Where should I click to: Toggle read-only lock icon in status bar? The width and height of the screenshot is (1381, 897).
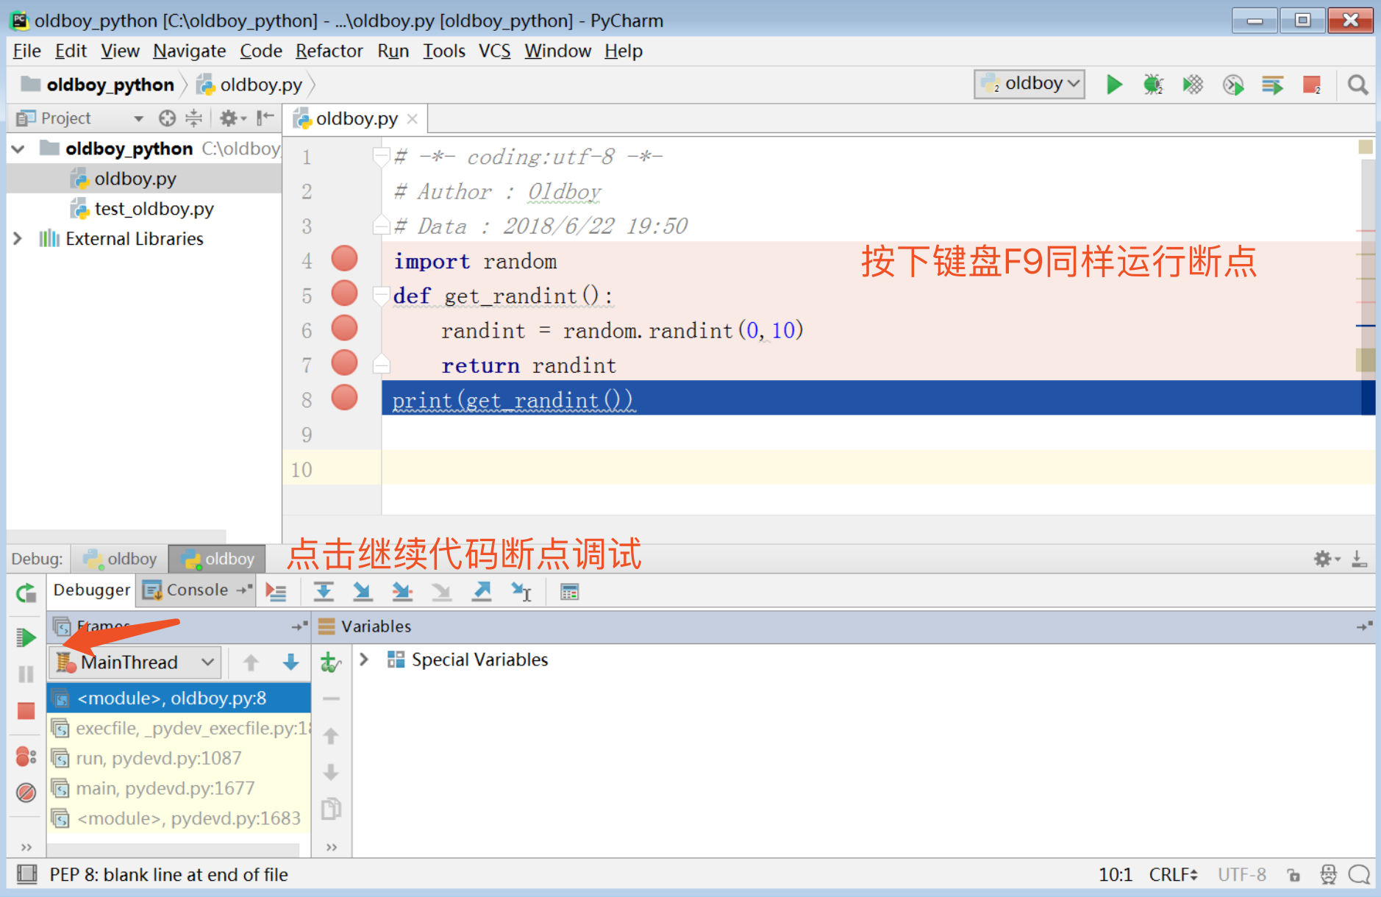1293,874
